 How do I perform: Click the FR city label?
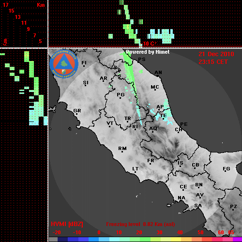point(151,161)
